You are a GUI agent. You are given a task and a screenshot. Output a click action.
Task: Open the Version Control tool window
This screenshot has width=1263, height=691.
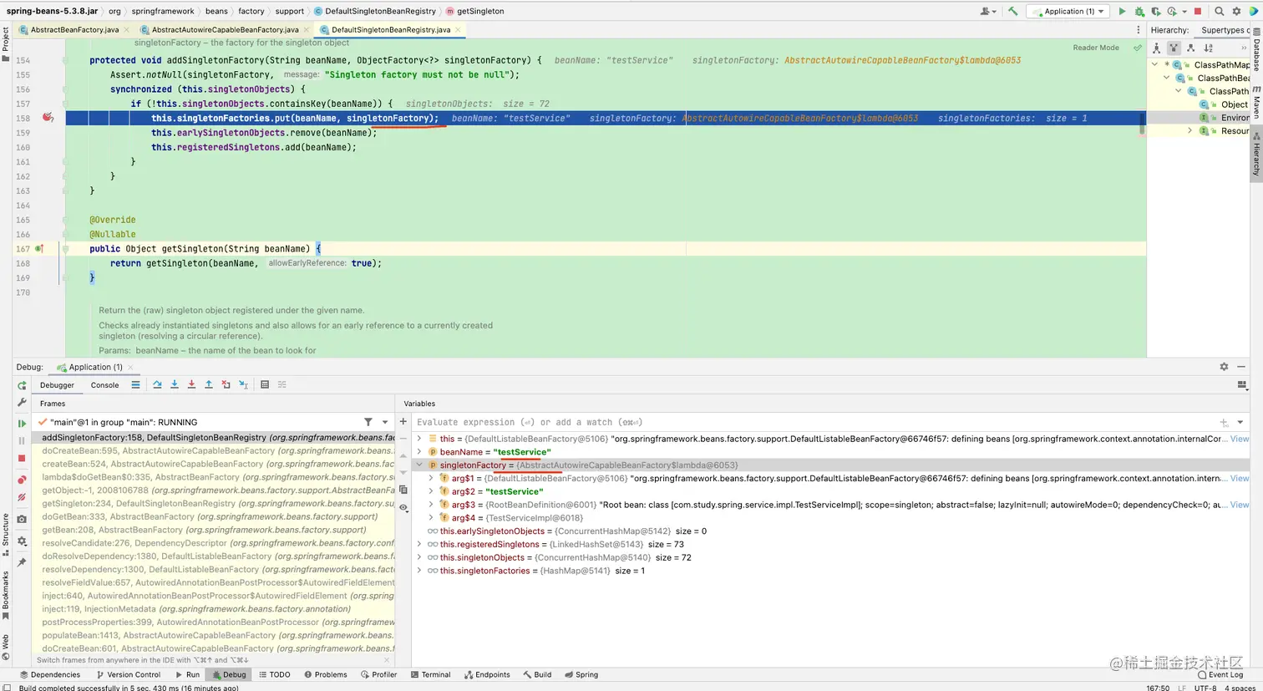[x=129, y=674]
